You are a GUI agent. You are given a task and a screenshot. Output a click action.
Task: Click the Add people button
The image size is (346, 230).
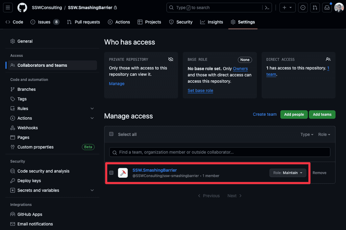pyautogui.click(x=294, y=114)
